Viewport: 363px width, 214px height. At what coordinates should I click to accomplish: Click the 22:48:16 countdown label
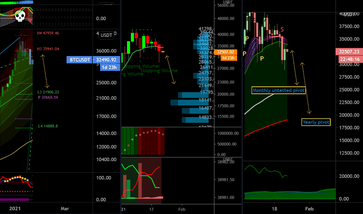pos(350,59)
